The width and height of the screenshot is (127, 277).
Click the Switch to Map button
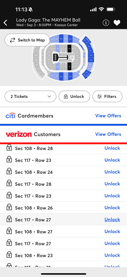(x=27, y=40)
